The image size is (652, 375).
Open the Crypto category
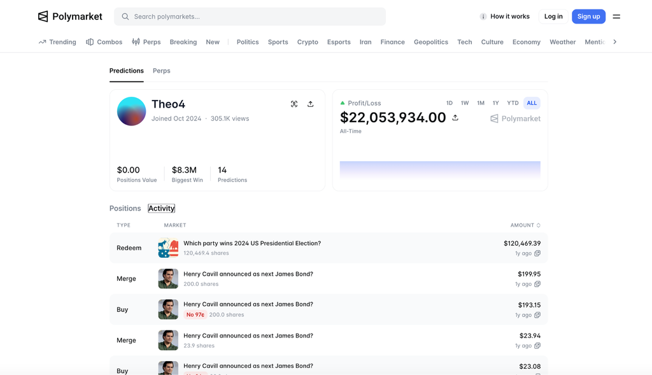click(308, 42)
